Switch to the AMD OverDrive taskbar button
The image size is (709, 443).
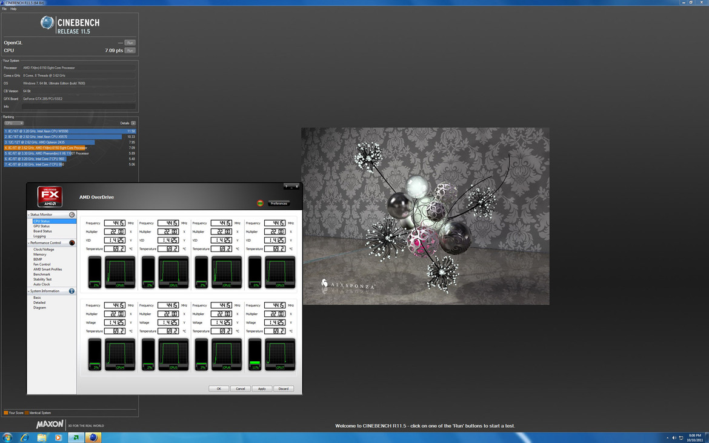[x=76, y=438]
